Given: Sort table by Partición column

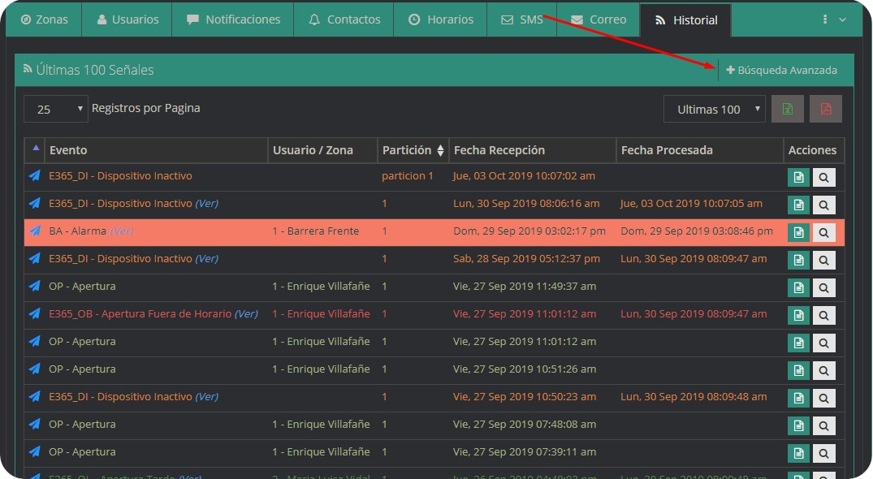Looking at the screenshot, I should coord(413,150).
